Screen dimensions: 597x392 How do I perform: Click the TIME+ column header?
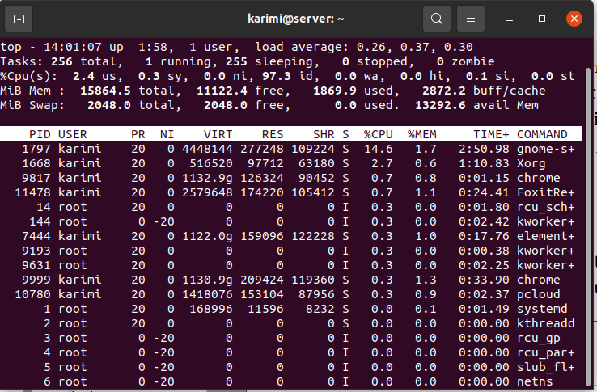pos(491,134)
